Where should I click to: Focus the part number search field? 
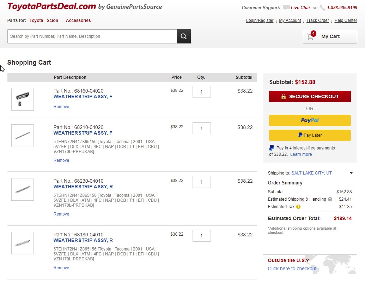[x=92, y=36]
